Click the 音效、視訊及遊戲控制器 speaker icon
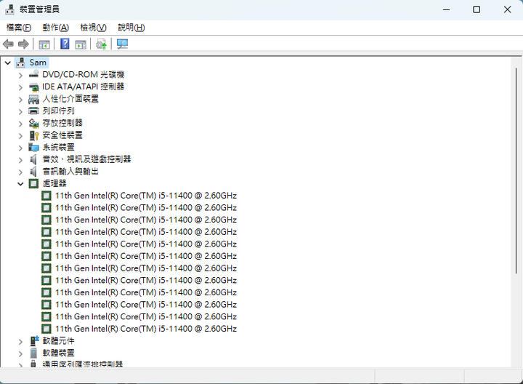Viewport: 523px width, 384px height. point(33,159)
